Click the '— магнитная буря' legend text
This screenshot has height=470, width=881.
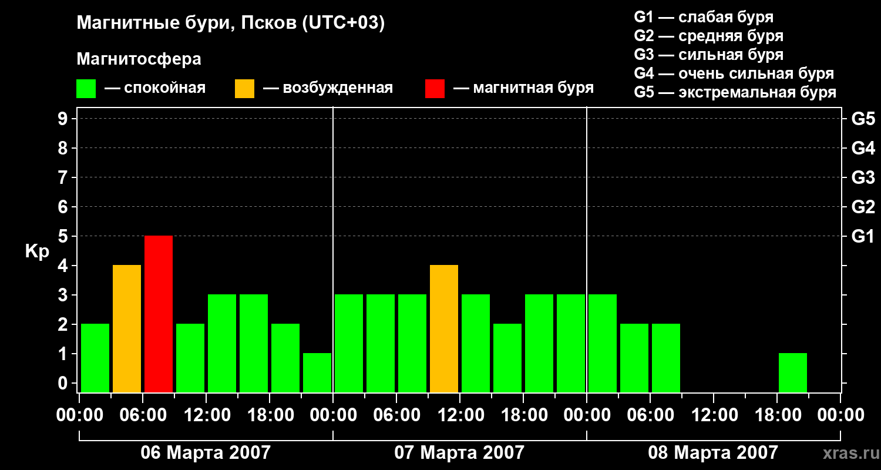pyautogui.click(x=523, y=88)
